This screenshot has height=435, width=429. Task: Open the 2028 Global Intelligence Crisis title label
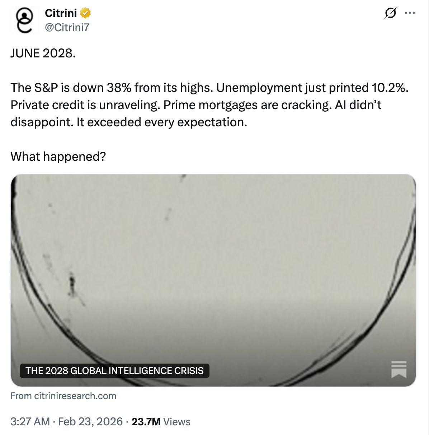(114, 371)
